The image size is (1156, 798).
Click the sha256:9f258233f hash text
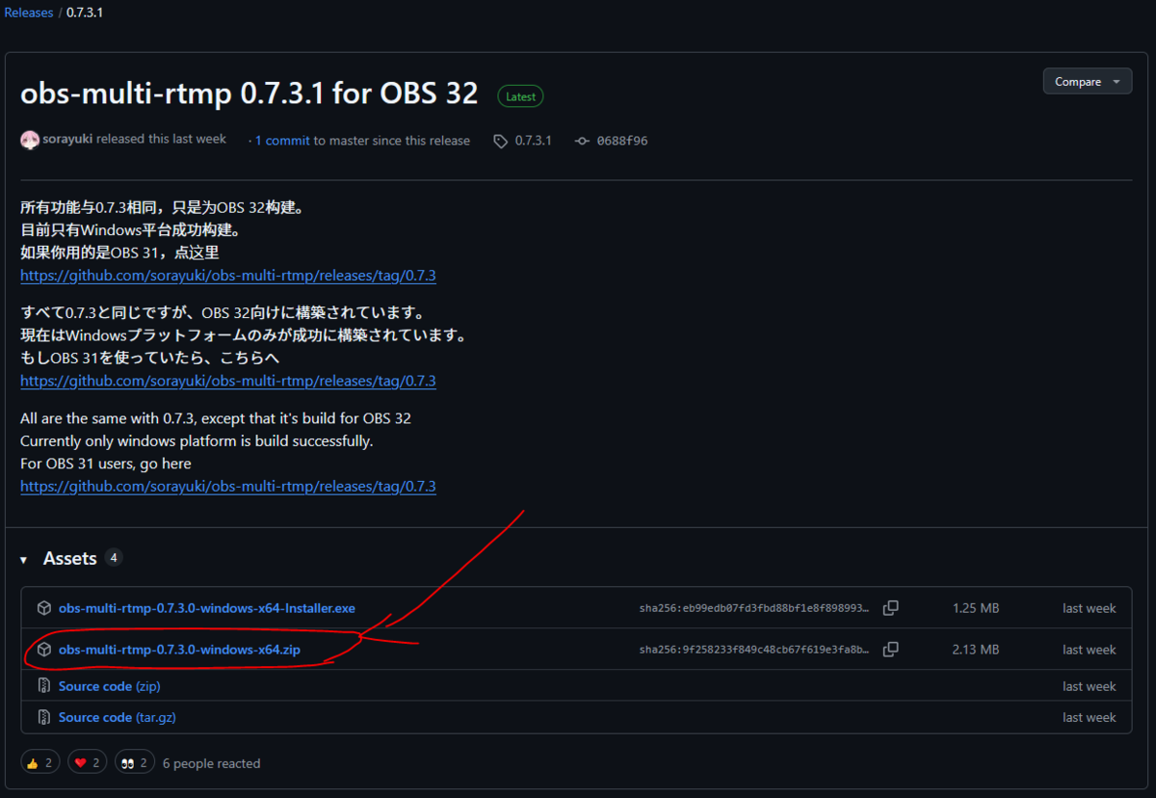(x=754, y=651)
